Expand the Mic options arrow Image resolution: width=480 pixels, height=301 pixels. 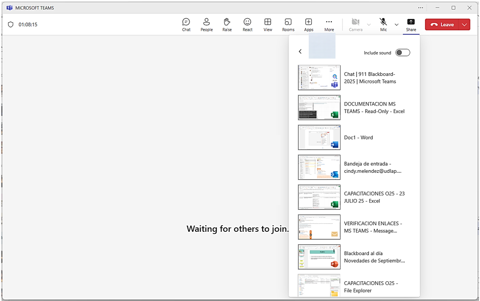coord(397,25)
